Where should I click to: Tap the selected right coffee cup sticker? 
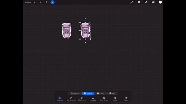(85, 31)
